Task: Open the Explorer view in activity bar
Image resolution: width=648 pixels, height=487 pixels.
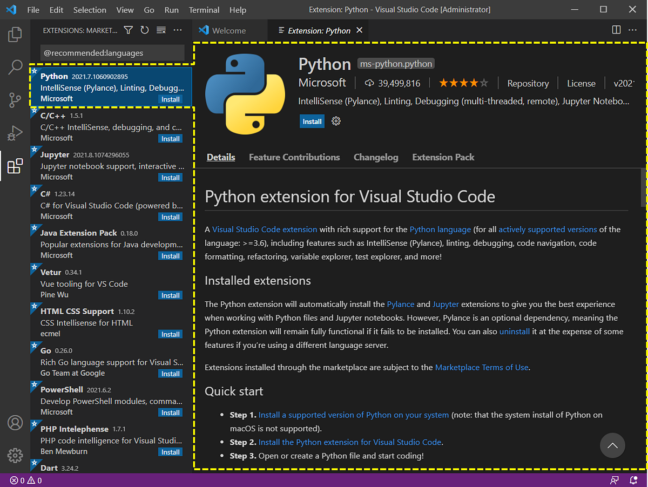Action: (15, 35)
